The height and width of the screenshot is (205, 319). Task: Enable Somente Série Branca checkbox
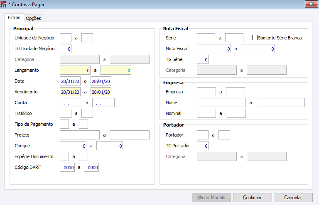[x=255, y=38]
